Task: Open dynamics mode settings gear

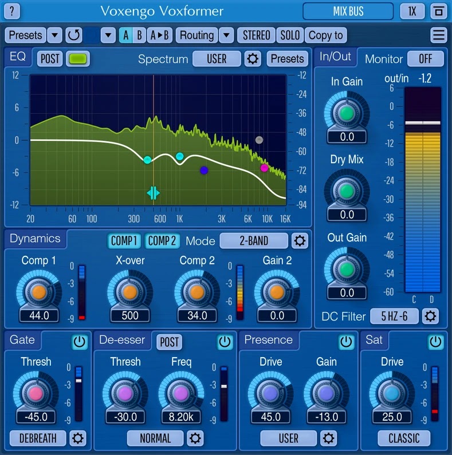Action: [300, 240]
